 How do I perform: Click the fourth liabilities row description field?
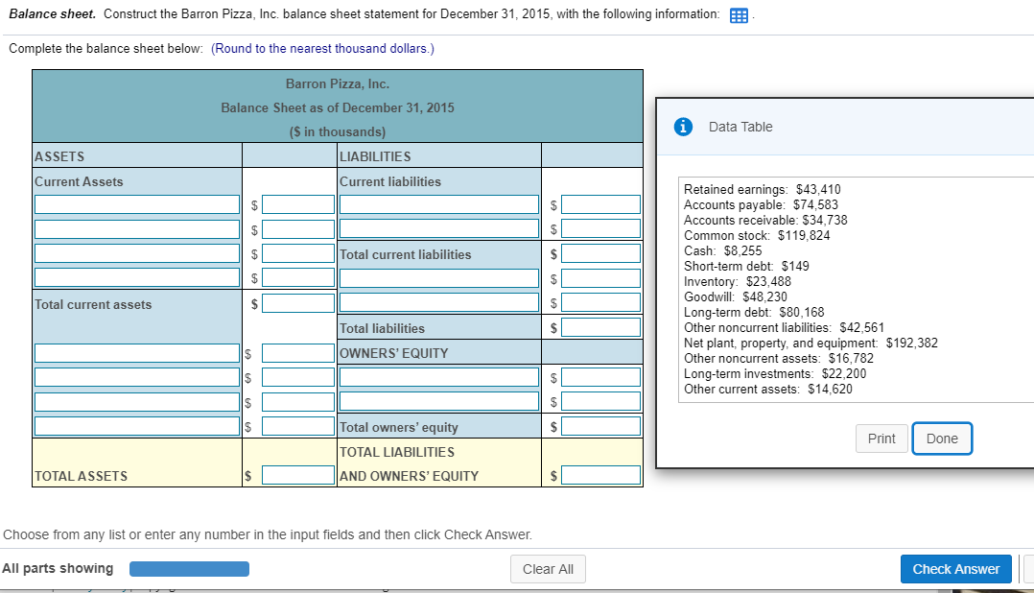[x=439, y=277]
